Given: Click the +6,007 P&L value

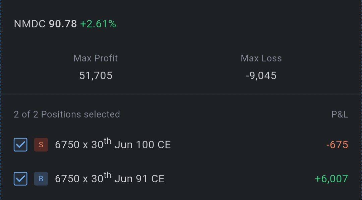Looking at the screenshot, I should (331, 179).
